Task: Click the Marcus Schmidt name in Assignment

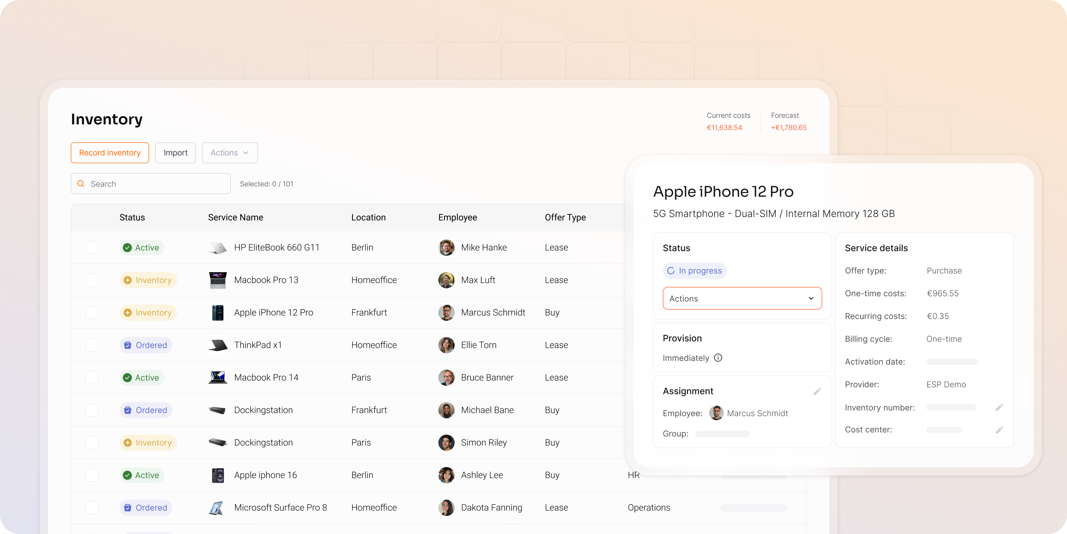Action: click(x=757, y=413)
